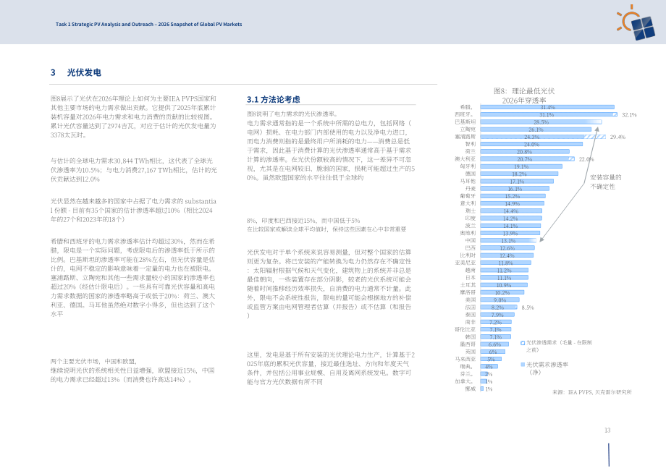Click the 智利 24.0% bar
This screenshot has height=471, width=666.
pyautogui.click(x=531, y=144)
